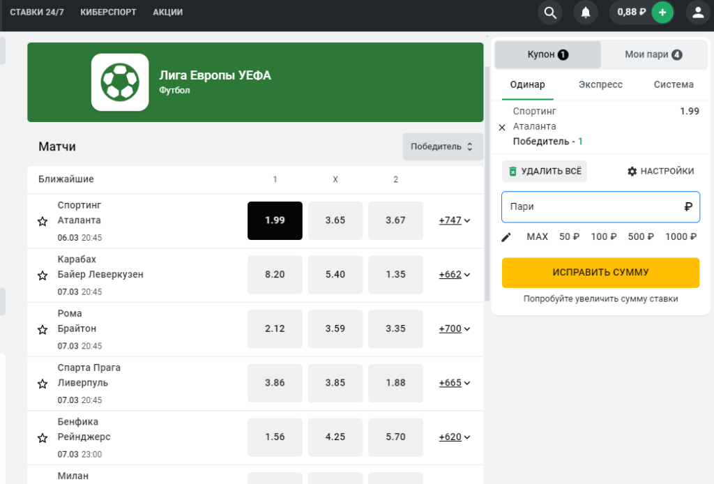Pick Ливерпуль win odds 1.88
The image size is (714, 484).
396,383
